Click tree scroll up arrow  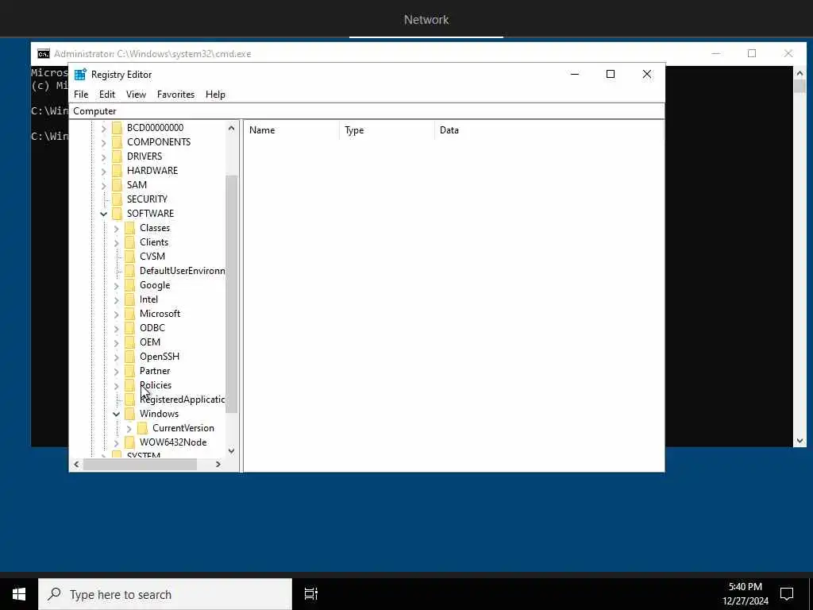[231, 128]
